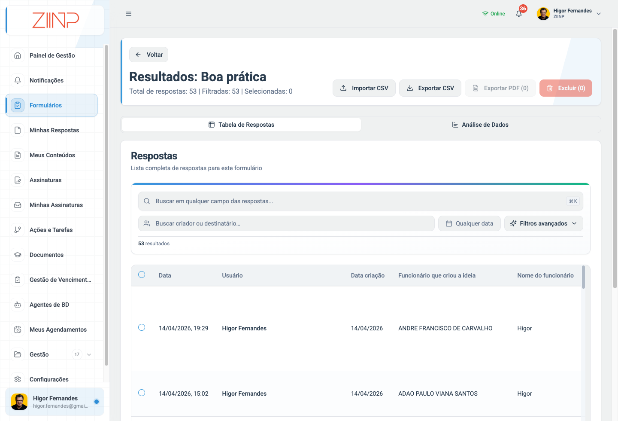
Task: Open Ações e Tarefas menu item
Action: pyautogui.click(x=51, y=230)
